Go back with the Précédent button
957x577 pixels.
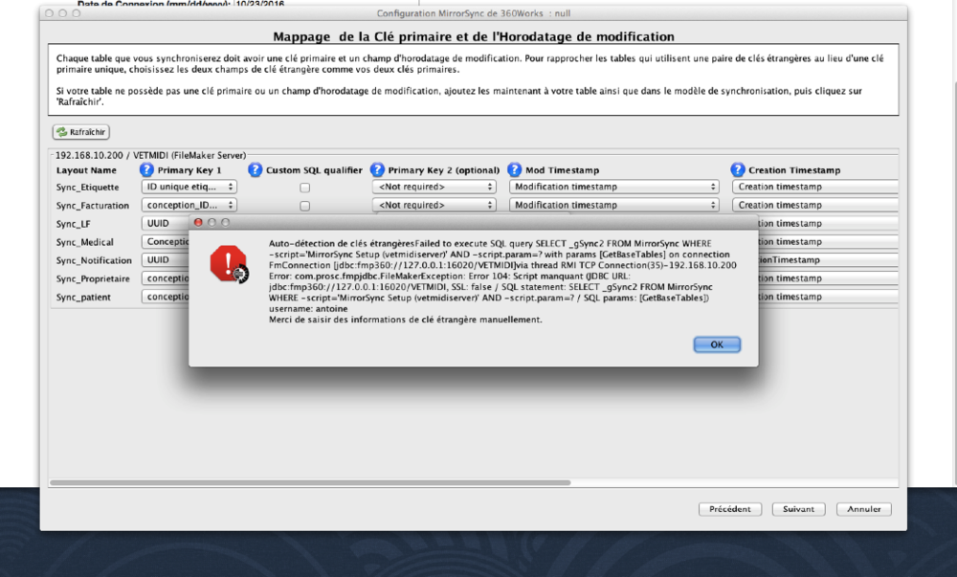[x=730, y=509]
